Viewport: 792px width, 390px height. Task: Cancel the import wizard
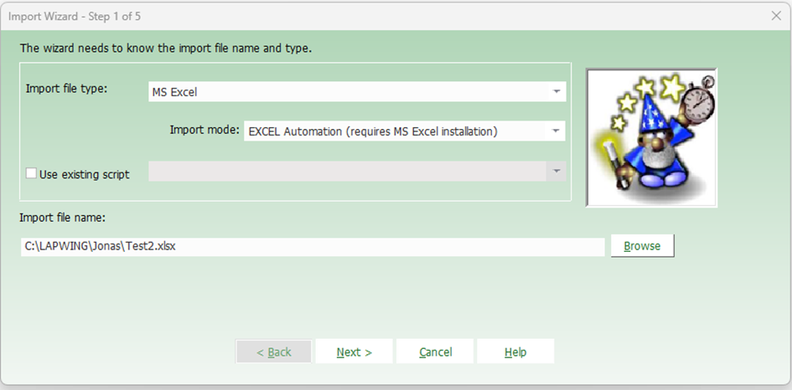435,352
